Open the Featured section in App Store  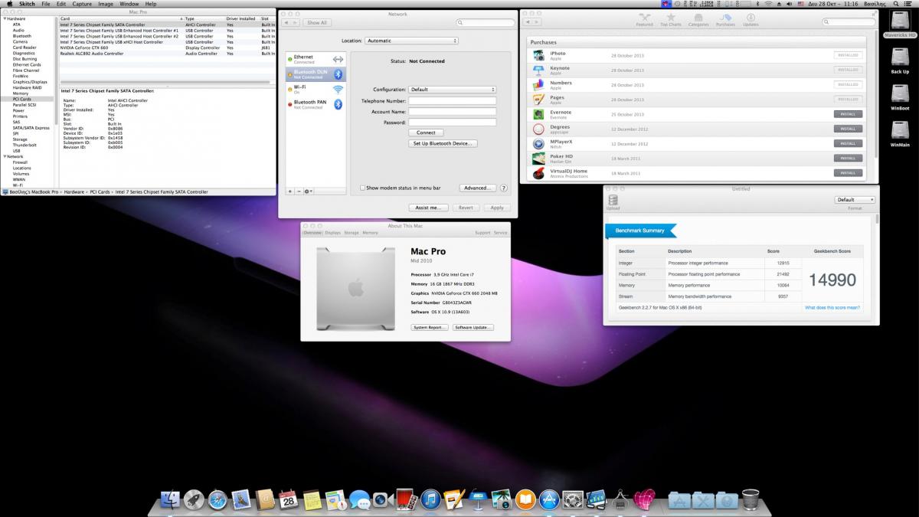[x=645, y=19]
